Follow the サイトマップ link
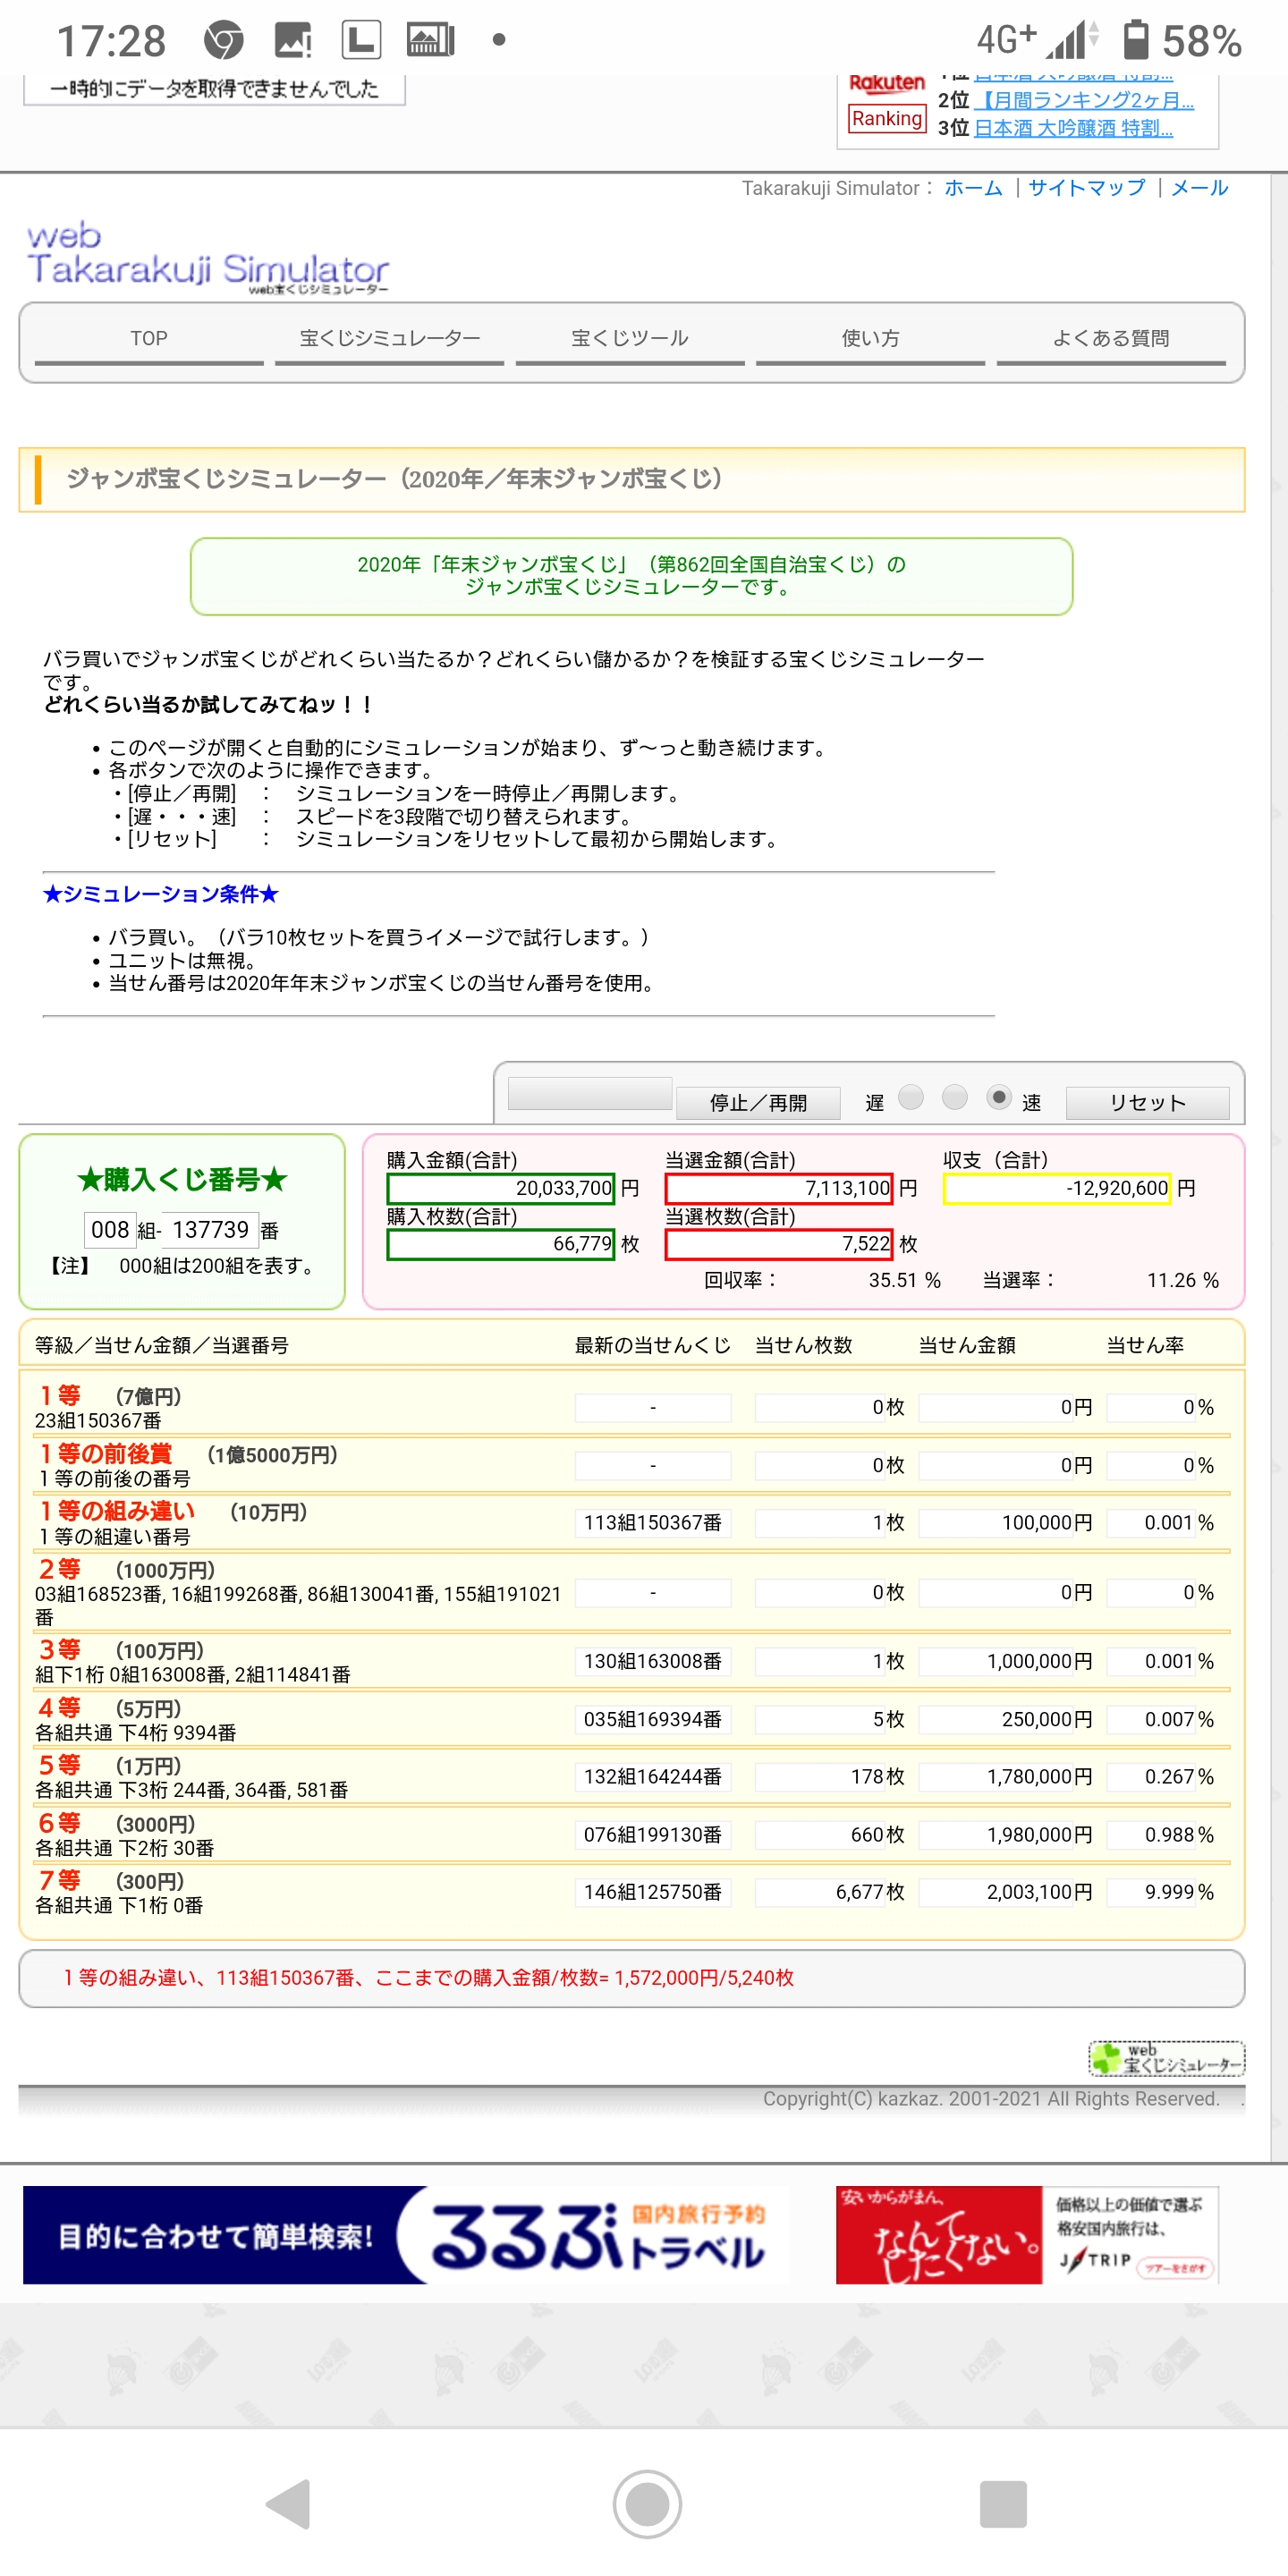This screenshot has height=2576, width=1288. click(1086, 188)
